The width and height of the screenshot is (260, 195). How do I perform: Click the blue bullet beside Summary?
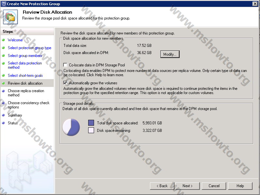(4, 116)
